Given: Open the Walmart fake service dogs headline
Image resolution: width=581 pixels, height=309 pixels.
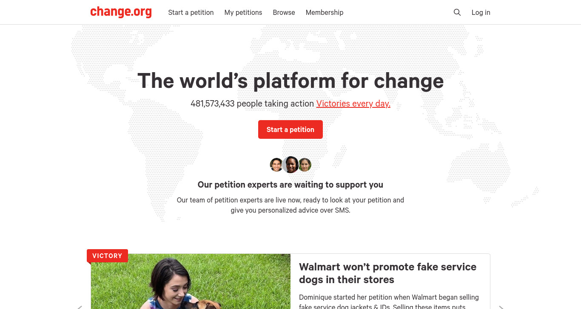Looking at the screenshot, I should click(x=387, y=273).
